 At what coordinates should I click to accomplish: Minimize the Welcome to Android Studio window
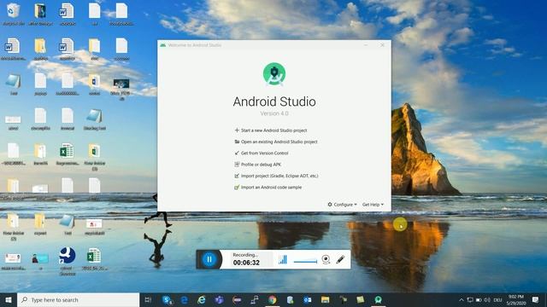[366, 45]
